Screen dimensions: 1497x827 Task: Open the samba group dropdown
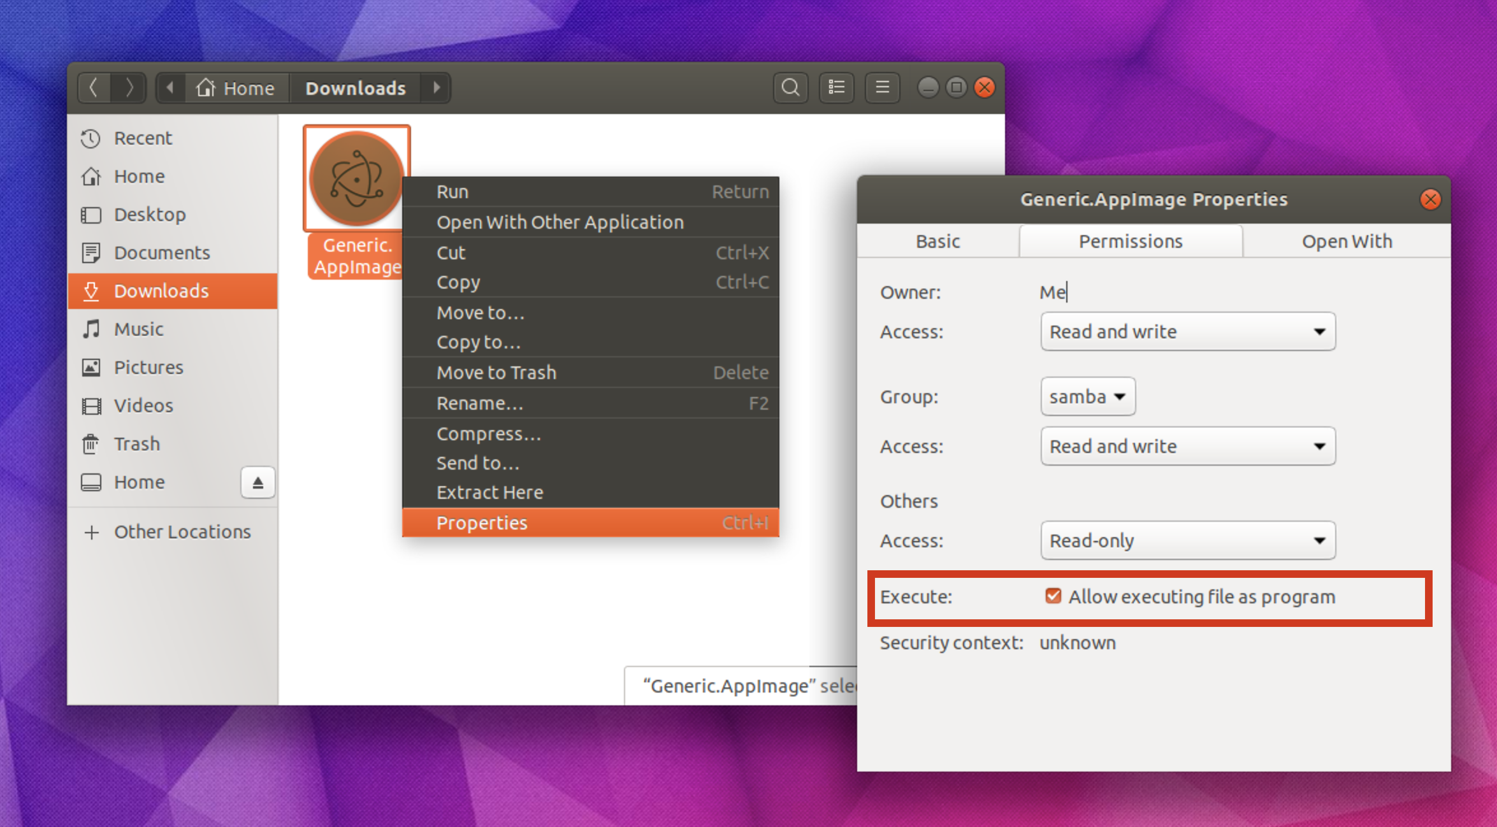coord(1087,396)
